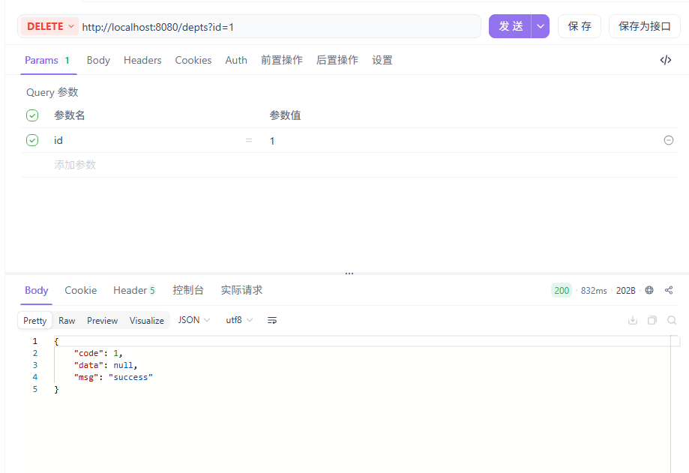Open the DELETE method dropdown
The width and height of the screenshot is (689, 473).
click(x=49, y=26)
